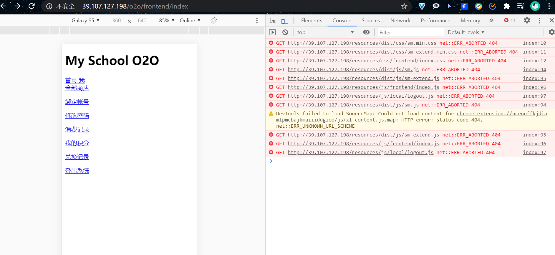Focus the console Filter input field

coord(411,32)
